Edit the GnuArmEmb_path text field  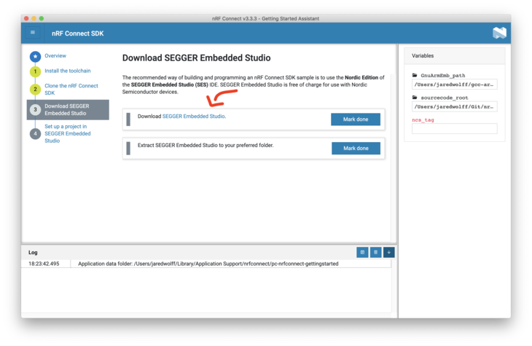454,84
